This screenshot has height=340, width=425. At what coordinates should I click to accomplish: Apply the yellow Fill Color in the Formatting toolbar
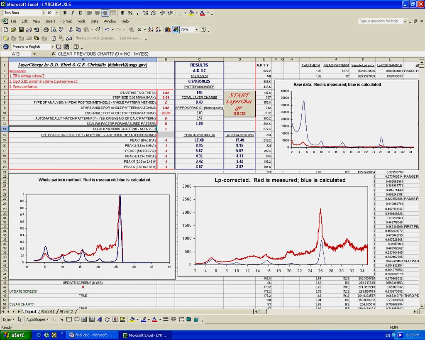[192, 13]
